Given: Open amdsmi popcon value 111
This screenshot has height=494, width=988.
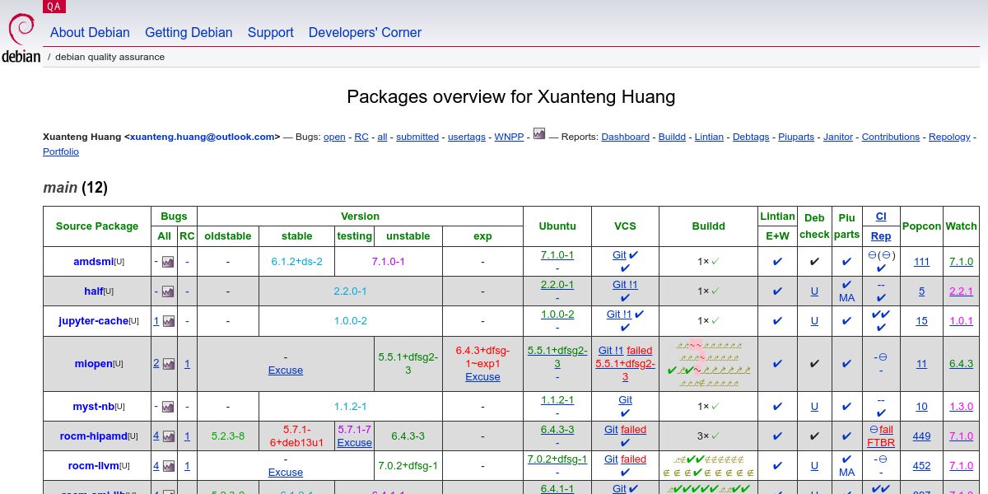Looking at the screenshot, I should coord(921,262).
